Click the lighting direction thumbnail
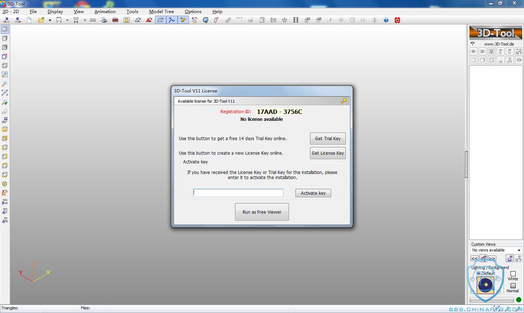524x313 pixels. pyautogui.click(x=485, y=285)
